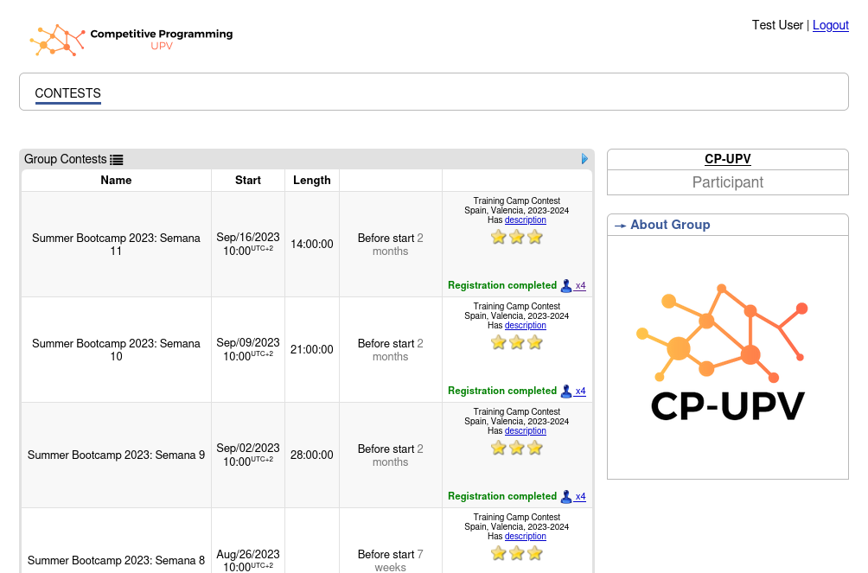Click 'Before start 7 weeks' cell
Viewport: 868px width, 573px height.
coord(390,560)
